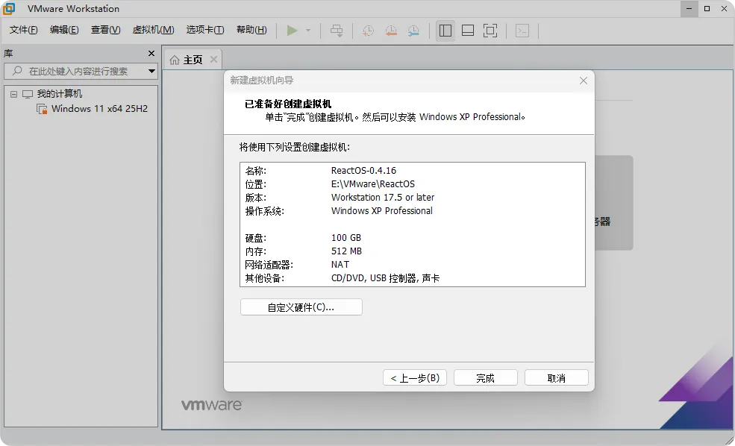The height and width of the screenshot is (446, 735).
Task: Minimize the VMware Workstation window
Action: point(689,8)
